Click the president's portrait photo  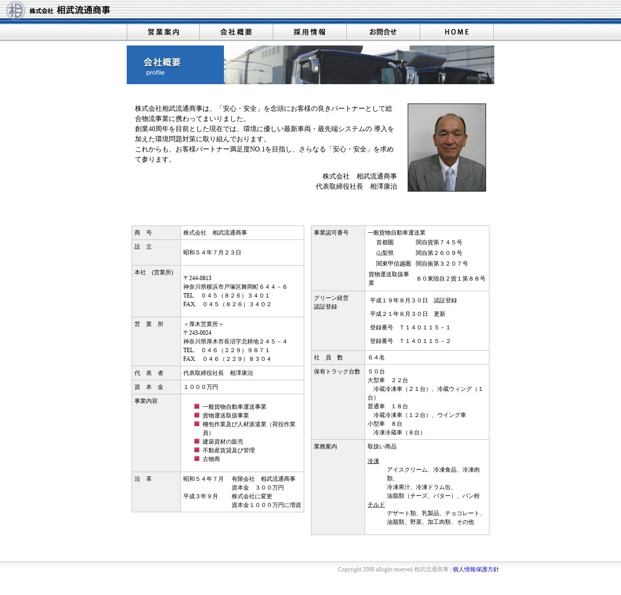click(447, 148)
